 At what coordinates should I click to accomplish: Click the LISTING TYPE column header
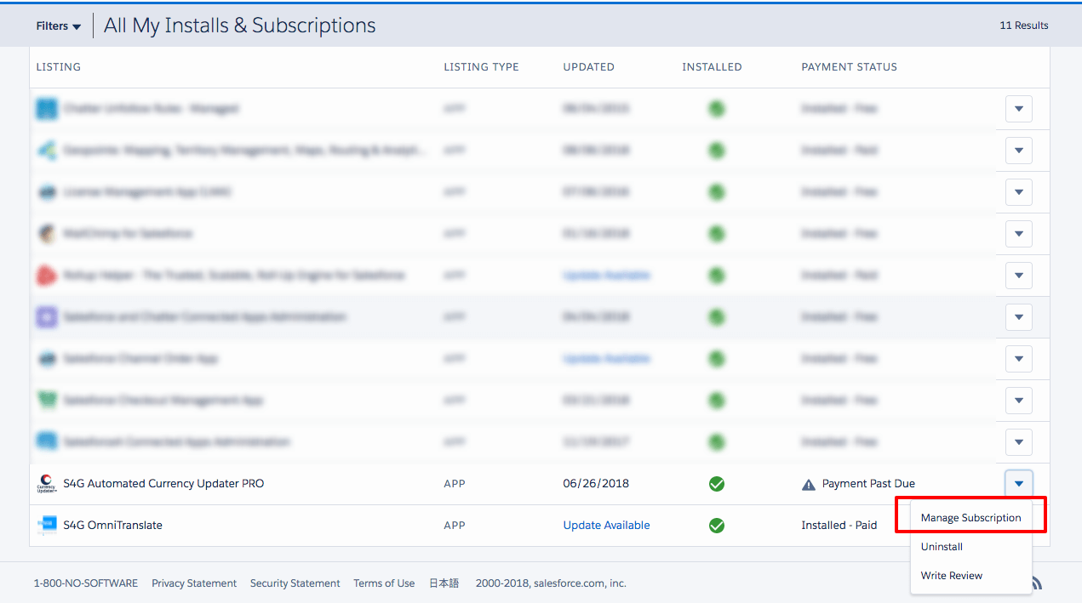(481, 67)
